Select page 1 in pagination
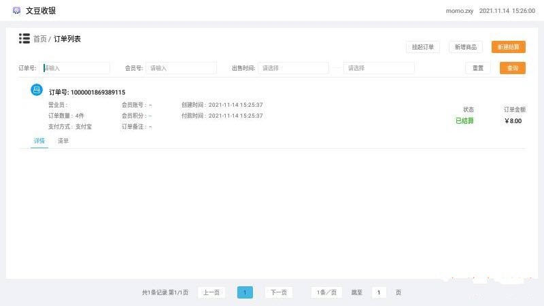Image resolution: width=544 pixels, height=306 pixels. [x=245, y=292]
